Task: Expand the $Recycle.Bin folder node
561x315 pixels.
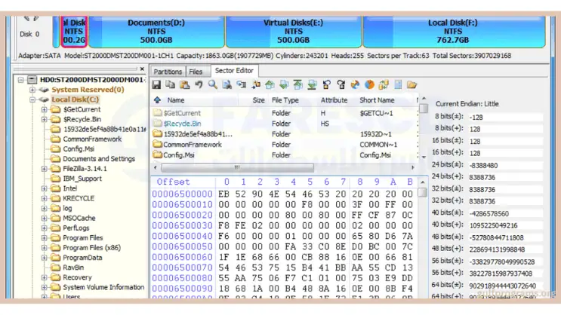Action: pyautogui.click(x=44, y=119)
